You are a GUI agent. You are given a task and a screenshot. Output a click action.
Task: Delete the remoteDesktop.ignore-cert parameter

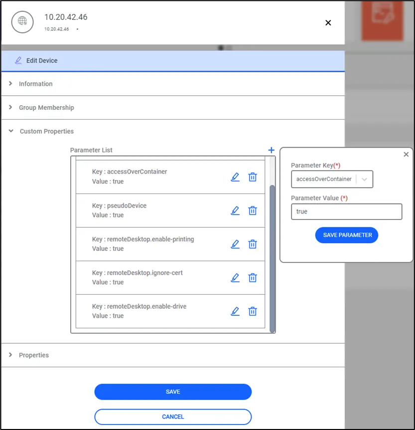253,278
